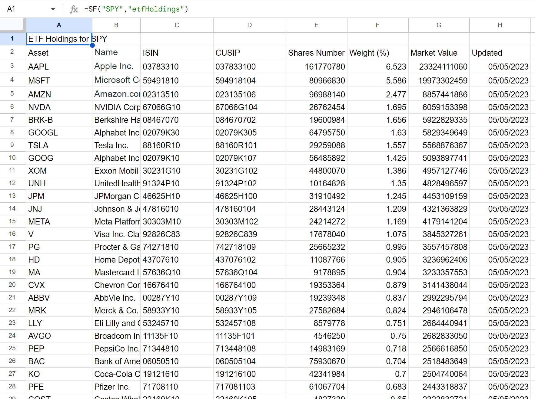The width and height of the screenshot is (535, 399).
Task: Click the 'Market Value' header cell
Action: 439,52
